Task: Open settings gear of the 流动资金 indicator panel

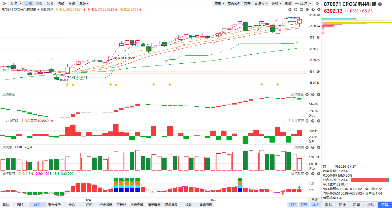Action: [x=307, y=94]
